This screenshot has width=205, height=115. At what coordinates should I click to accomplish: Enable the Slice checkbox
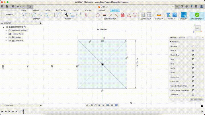pos(193,64)
